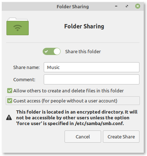Click the warning triangle icon
The width and height of the screenshot is (147, 156).
point(9,118)
